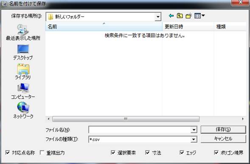Create a new folder

point(188,16)
